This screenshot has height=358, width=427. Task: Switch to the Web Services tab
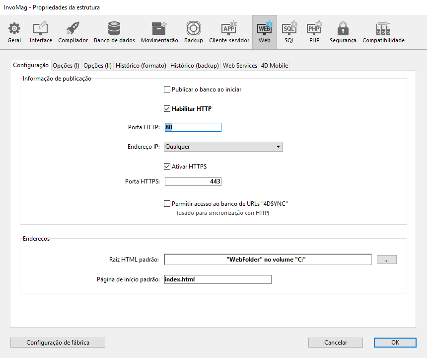pyautogui.click(x=240, y=66)
